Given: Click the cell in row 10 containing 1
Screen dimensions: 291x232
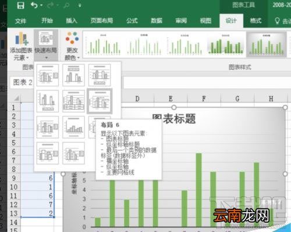Looking at the screenshot, I should (37, 187).
